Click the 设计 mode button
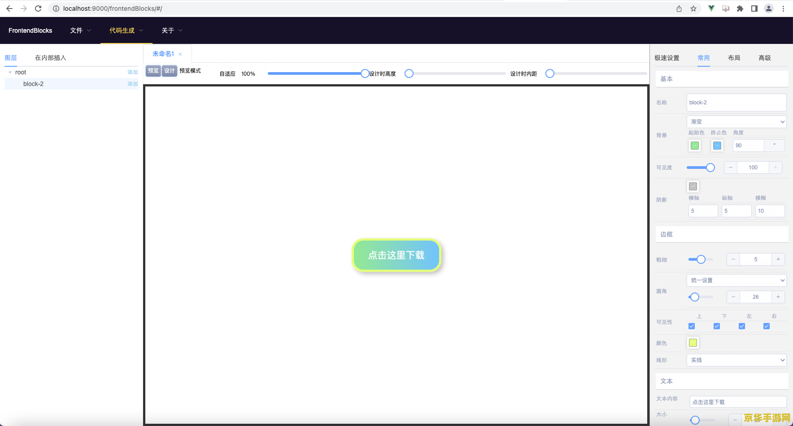 point(170,71)
